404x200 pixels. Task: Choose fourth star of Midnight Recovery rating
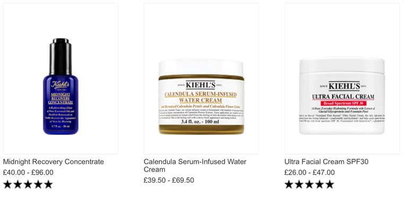click(38, 184)
